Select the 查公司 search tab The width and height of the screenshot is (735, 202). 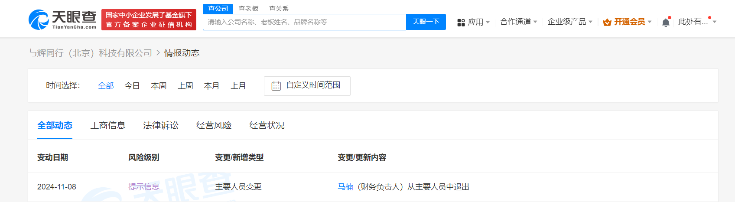(x=218, y=9)
